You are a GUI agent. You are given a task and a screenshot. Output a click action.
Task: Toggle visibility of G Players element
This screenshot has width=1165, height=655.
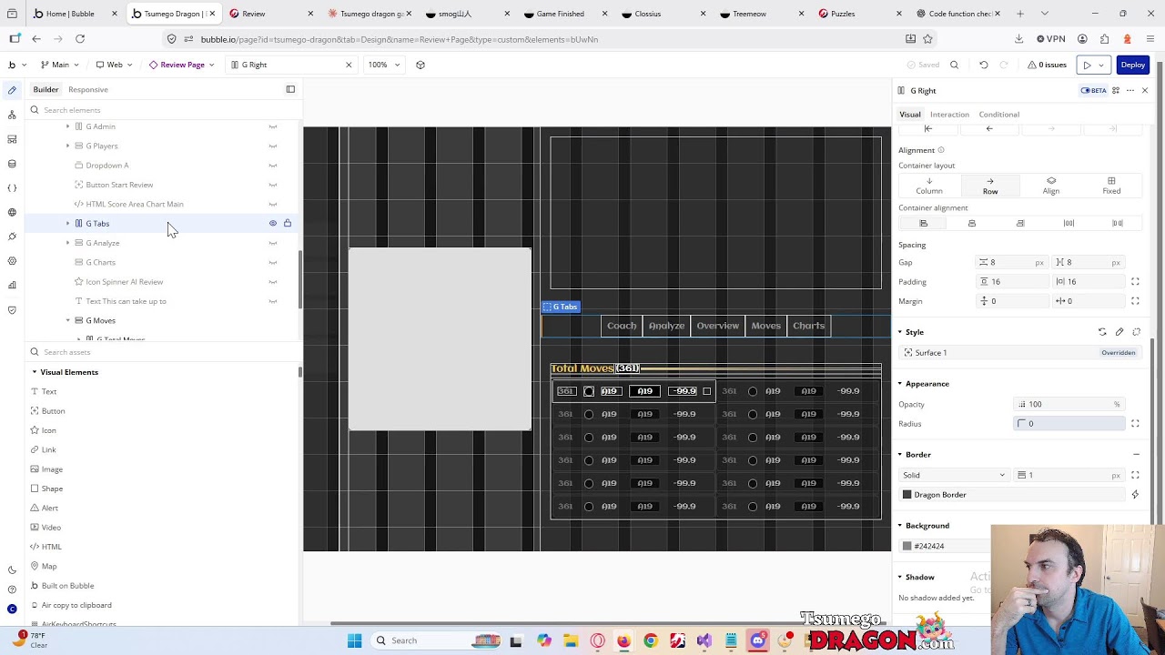272,146
